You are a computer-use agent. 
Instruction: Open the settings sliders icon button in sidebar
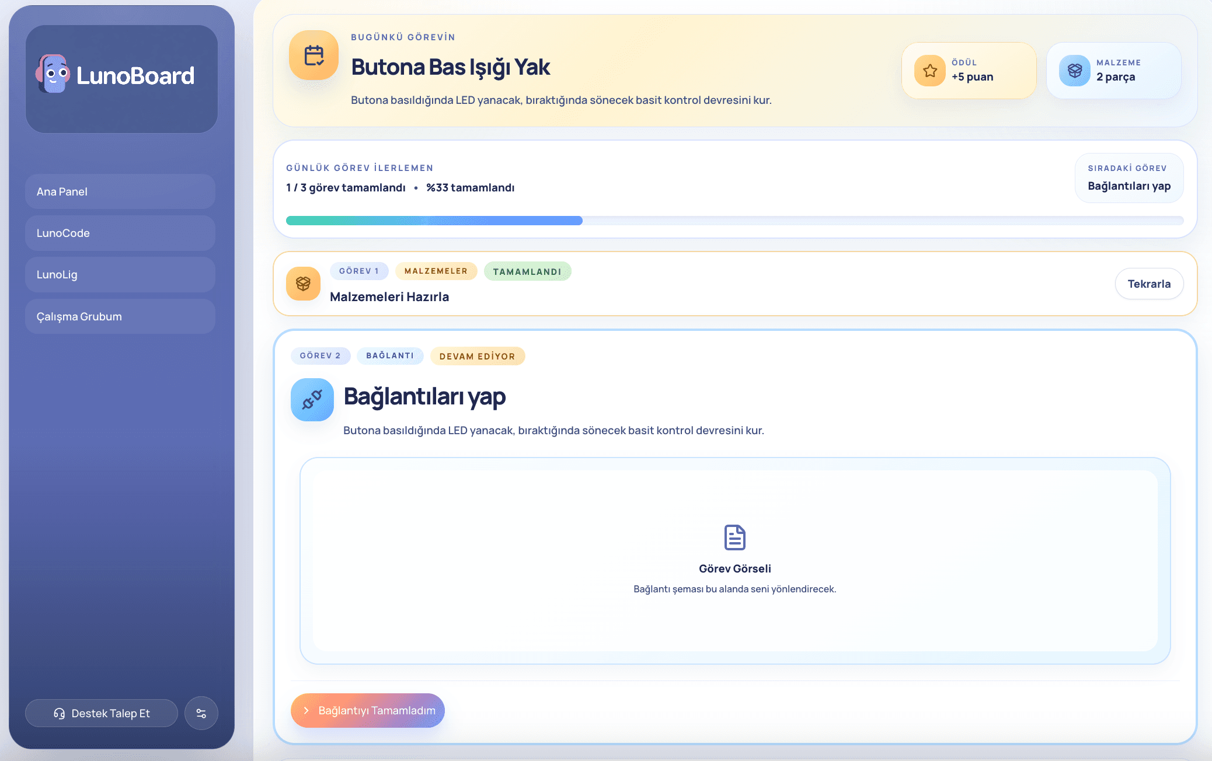[x=201, y=713]
